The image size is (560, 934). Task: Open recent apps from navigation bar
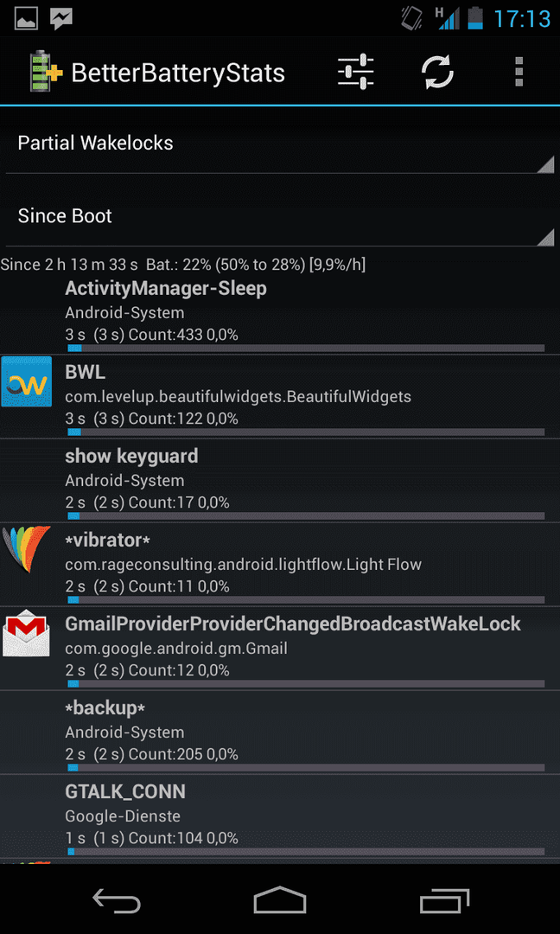tap(443, 900)
